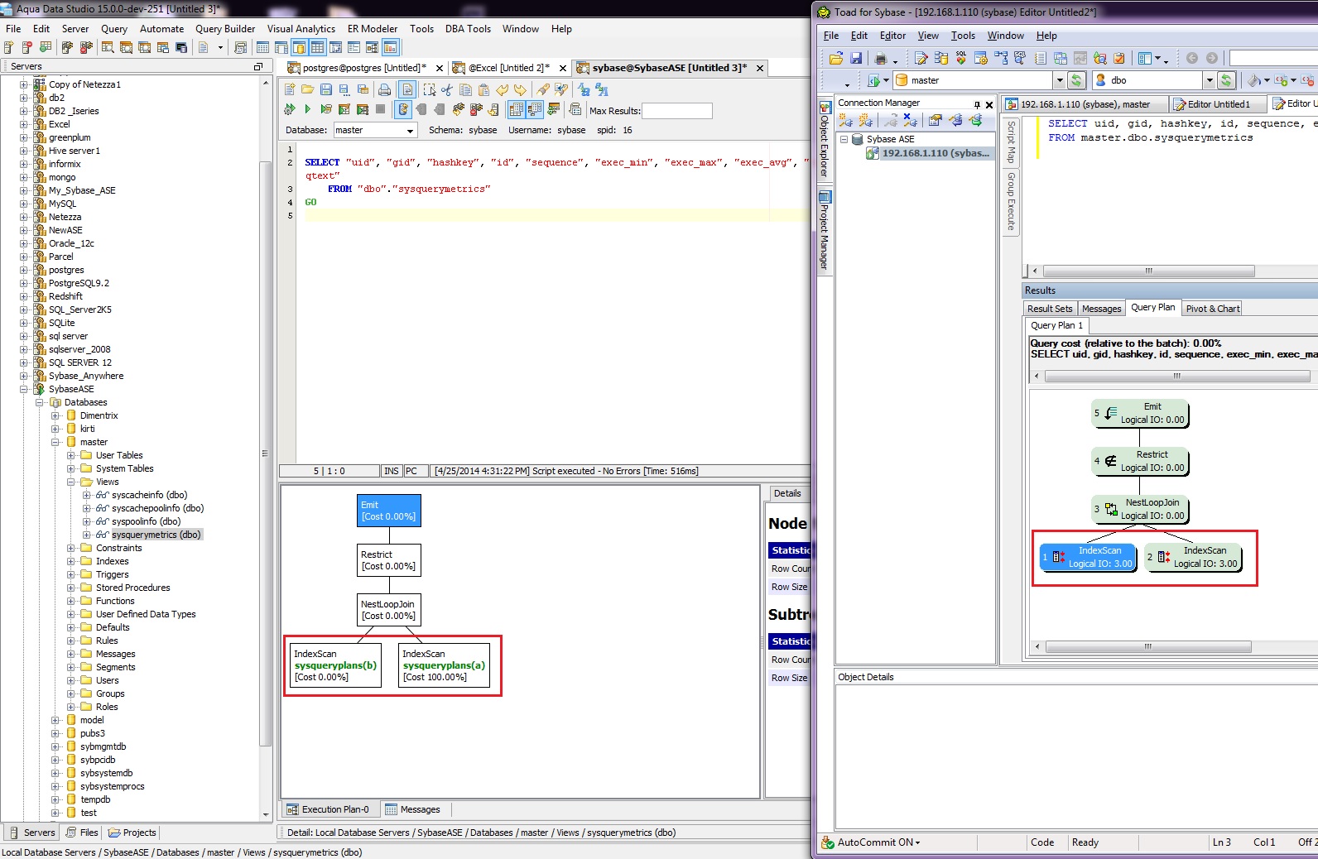Select NestLoopJoin node in Aqua plan
Viewport: 1318px width, 859px height.
(389, 610)
